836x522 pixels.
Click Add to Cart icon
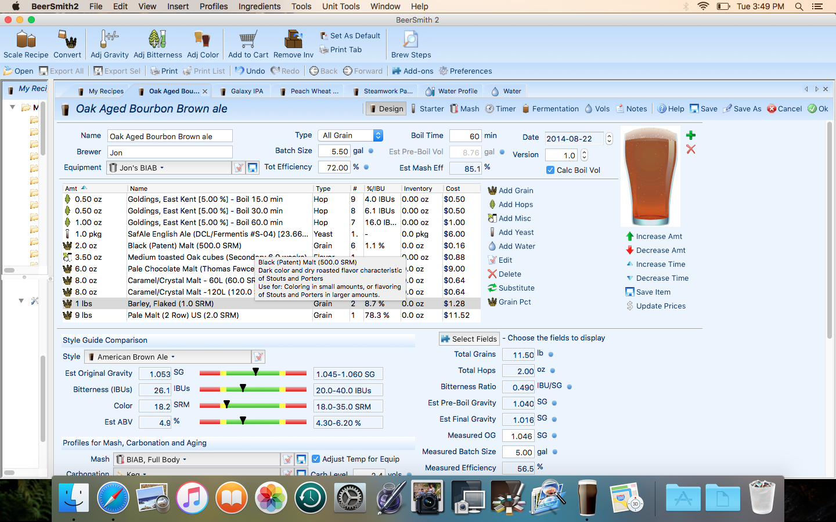coord(248,45)
